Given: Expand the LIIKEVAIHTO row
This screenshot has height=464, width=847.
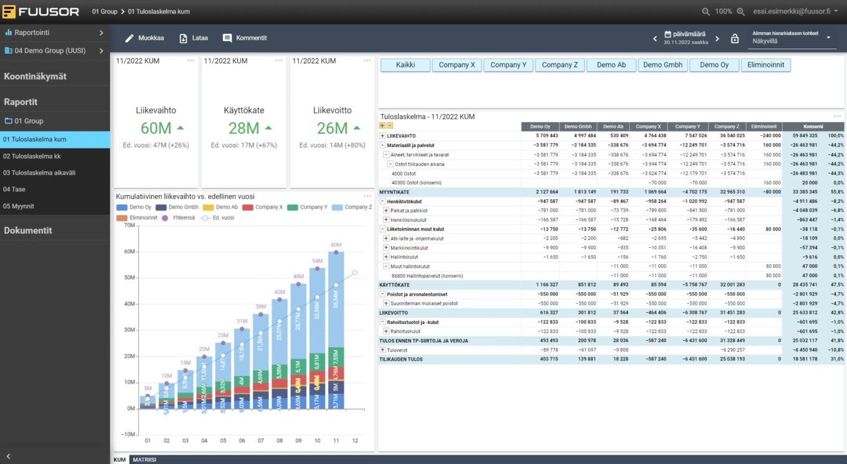Looking at the screenshot, I should [383, 136].
